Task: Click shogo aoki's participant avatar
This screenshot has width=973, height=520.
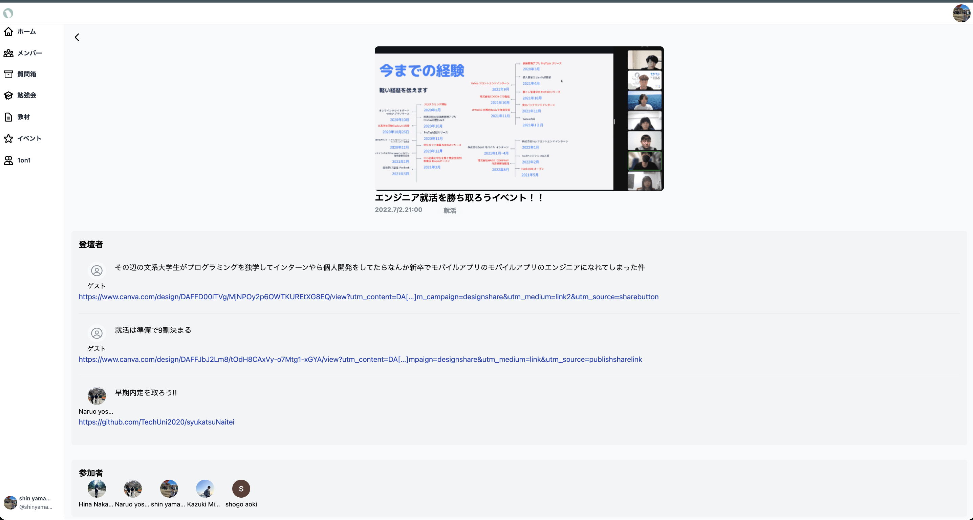Action: [241, 489]
